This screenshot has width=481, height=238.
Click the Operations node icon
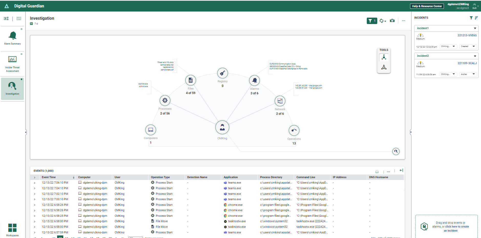pyautogui.click(x=294, y=130)
